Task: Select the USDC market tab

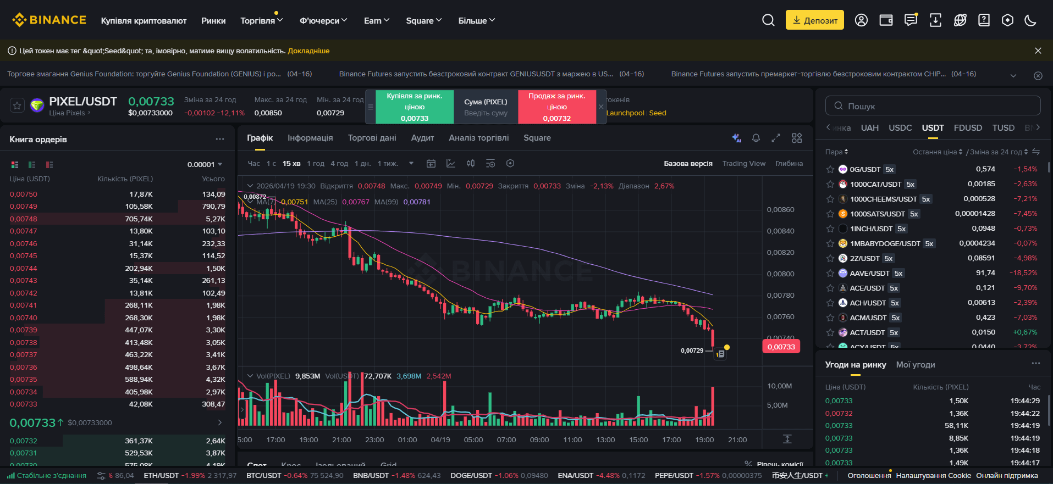Action: tap(900, 127)
